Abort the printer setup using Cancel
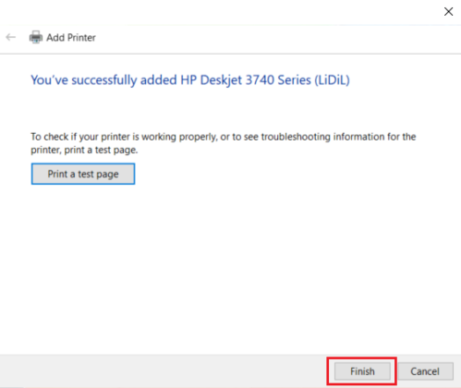This screenshot has height=388, width=461. 425,371
